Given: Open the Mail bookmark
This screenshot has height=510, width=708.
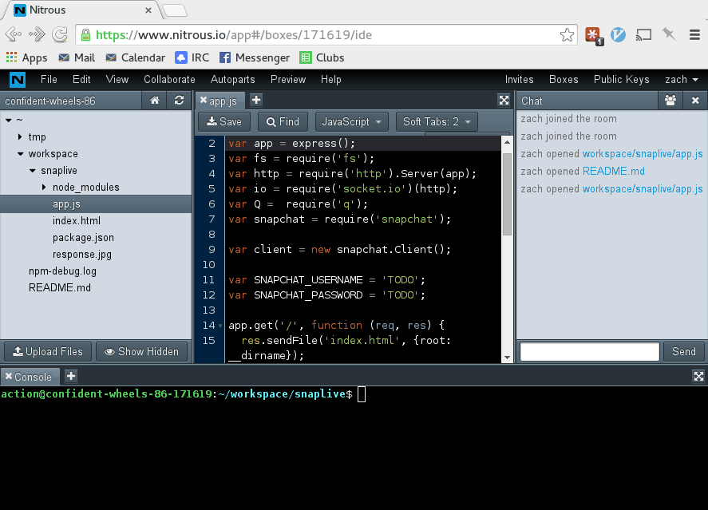Looking at the screenshot, I should [x=77, y=57].
